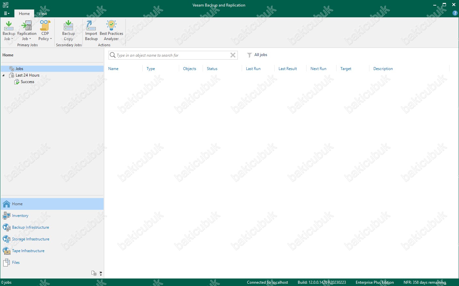The width and height of the screenshot is (459, 286).
Task: Sort by the Last Run column header
Action: coord(253,69)
